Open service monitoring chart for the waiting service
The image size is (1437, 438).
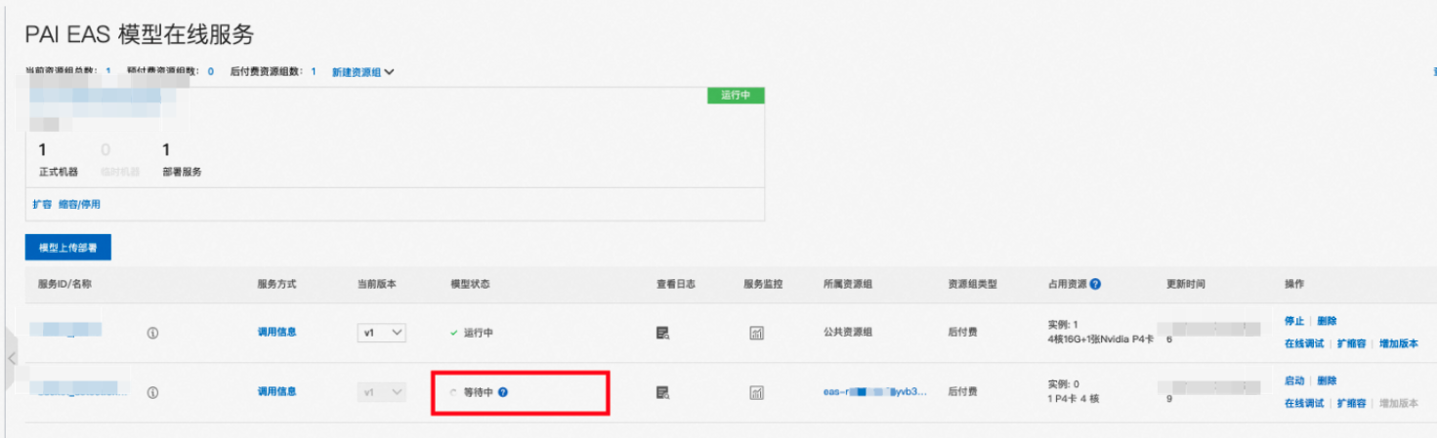click(756, 392)
